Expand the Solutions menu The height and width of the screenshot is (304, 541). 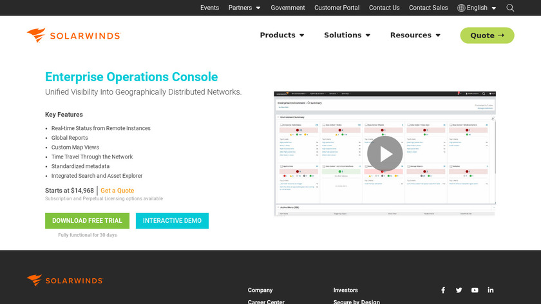pyautogui.click(x=347, y=35)
